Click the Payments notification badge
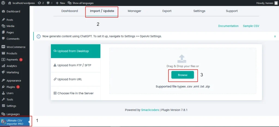279x127 pixels. click(21, 60)
